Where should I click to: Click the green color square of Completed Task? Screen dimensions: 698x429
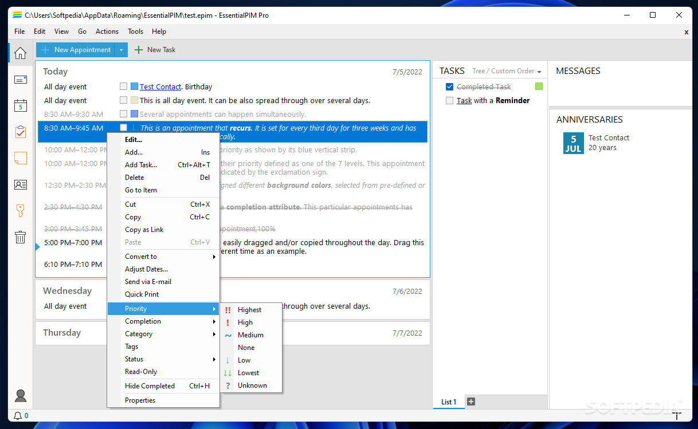point(539,86)
